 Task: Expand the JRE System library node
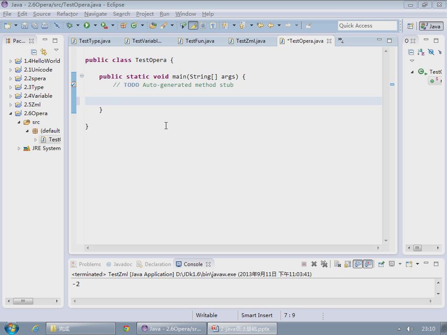tap(19, 148)
